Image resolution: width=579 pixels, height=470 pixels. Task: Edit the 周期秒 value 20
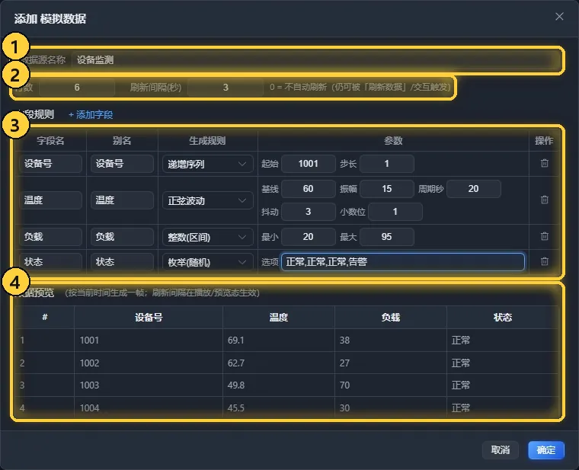click(x=473, y=189)
